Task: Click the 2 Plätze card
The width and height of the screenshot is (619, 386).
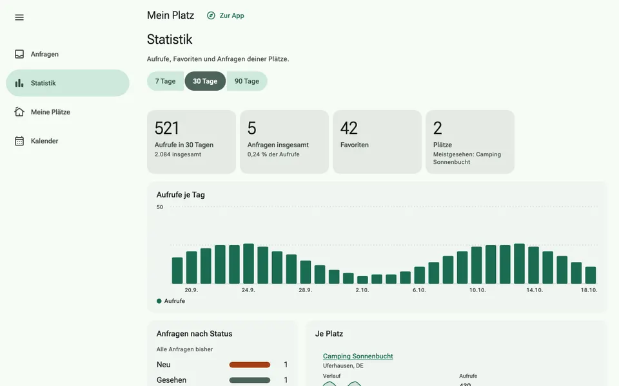Action: tap(470, 142)
